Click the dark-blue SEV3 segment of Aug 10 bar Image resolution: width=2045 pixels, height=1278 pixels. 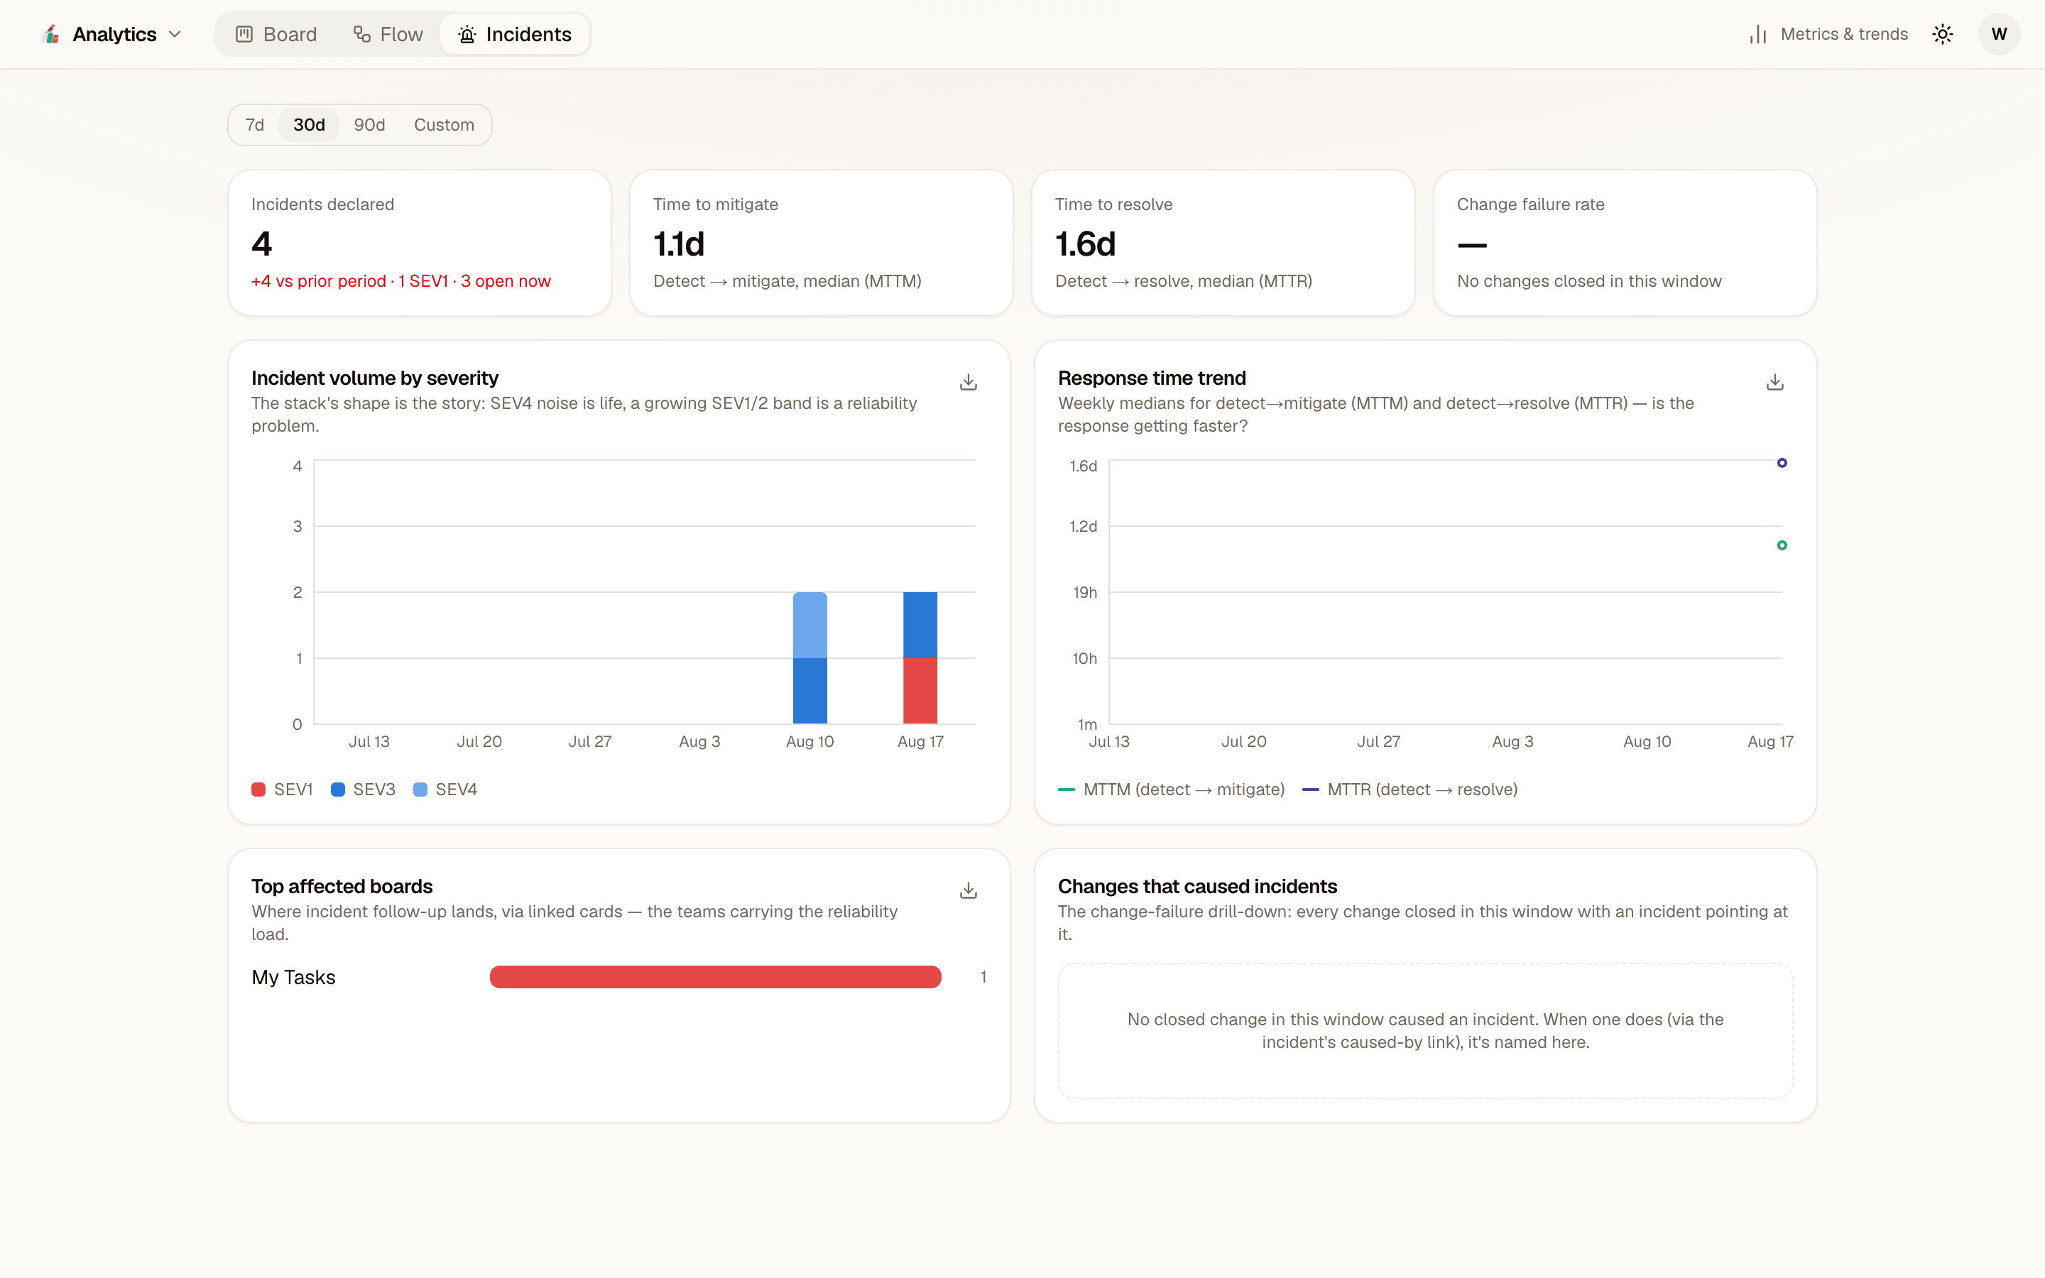point(809,691)
